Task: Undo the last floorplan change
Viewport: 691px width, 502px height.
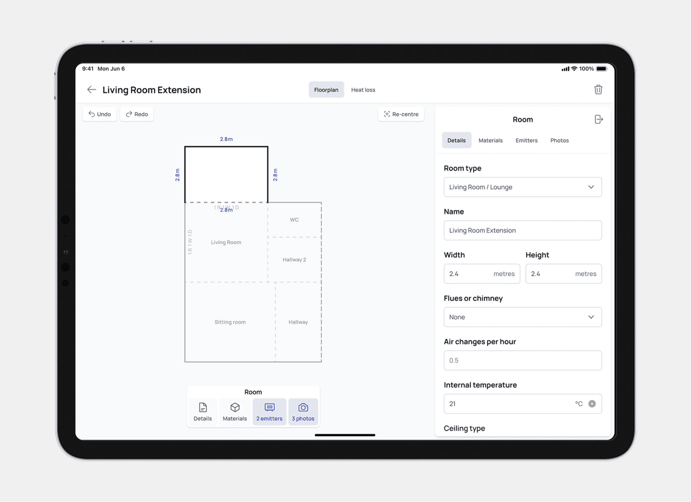Action: coord(99,114)
